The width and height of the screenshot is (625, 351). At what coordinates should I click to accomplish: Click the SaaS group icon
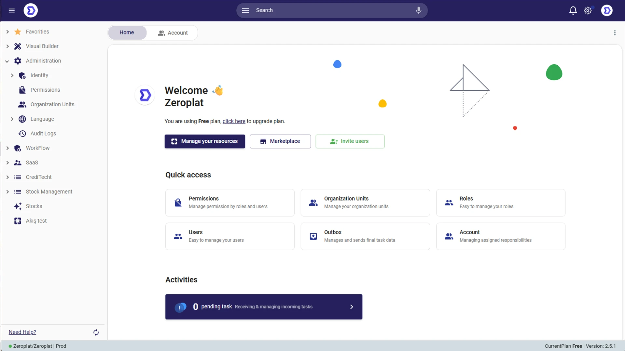(18, 162)
